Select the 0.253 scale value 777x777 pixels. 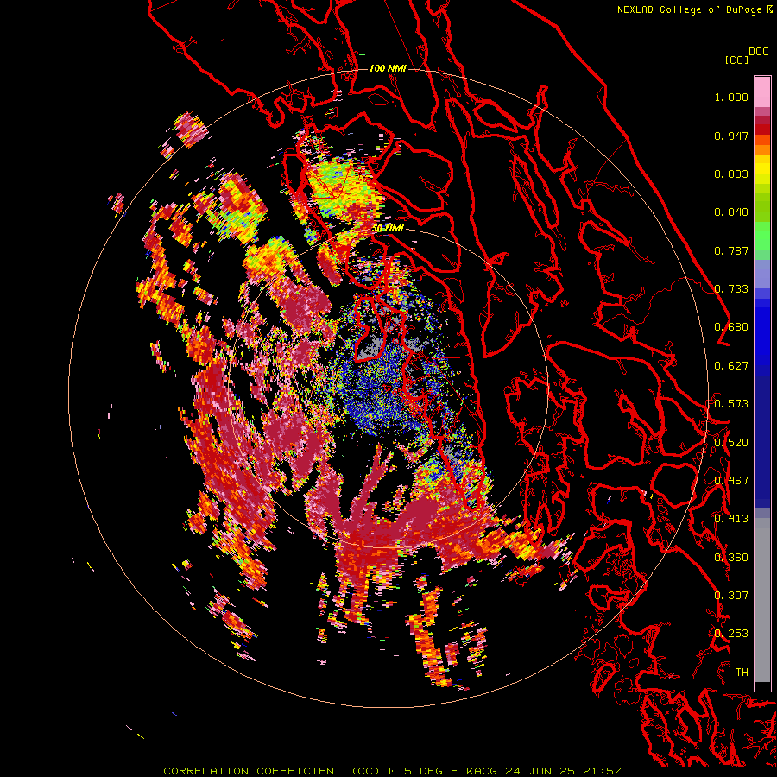(731, 634)
